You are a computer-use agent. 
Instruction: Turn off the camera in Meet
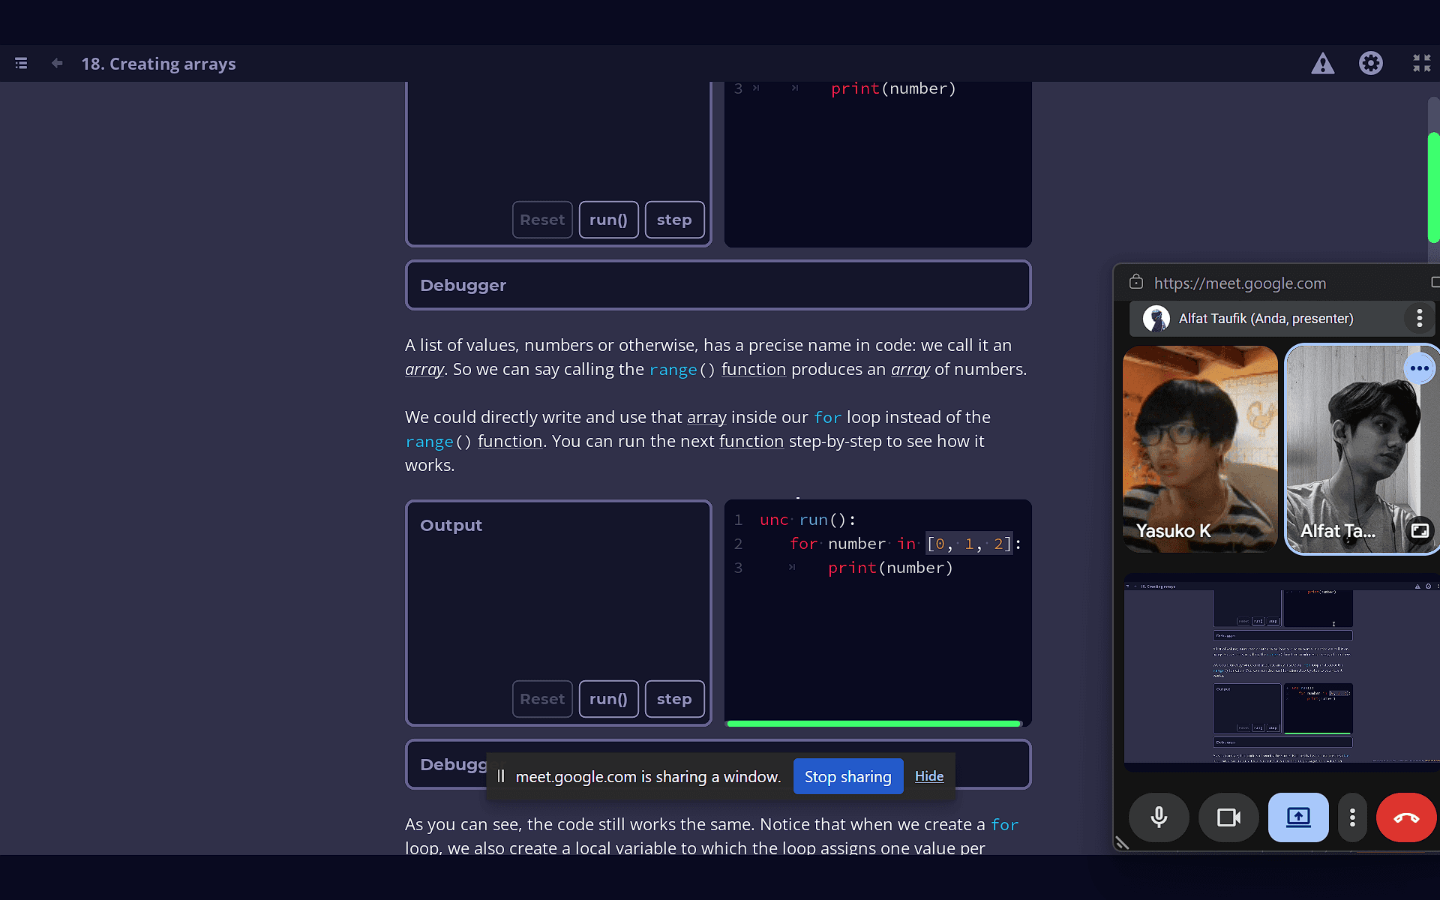[x=1228, y=817]
